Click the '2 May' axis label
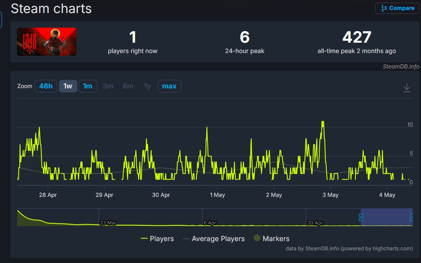Screen dimensions: 421x263 pos(274,195)
